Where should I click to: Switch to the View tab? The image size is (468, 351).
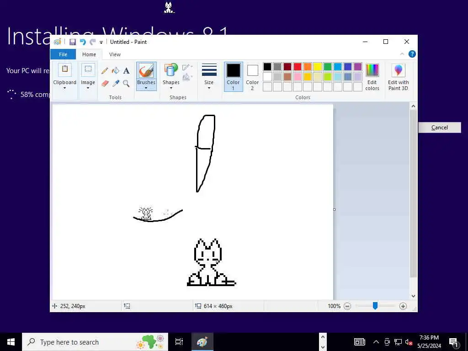115,54
